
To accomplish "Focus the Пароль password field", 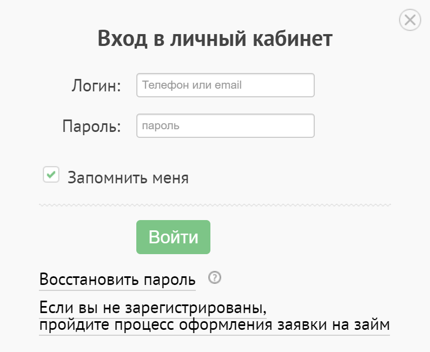I will click(x=225, y=126).
